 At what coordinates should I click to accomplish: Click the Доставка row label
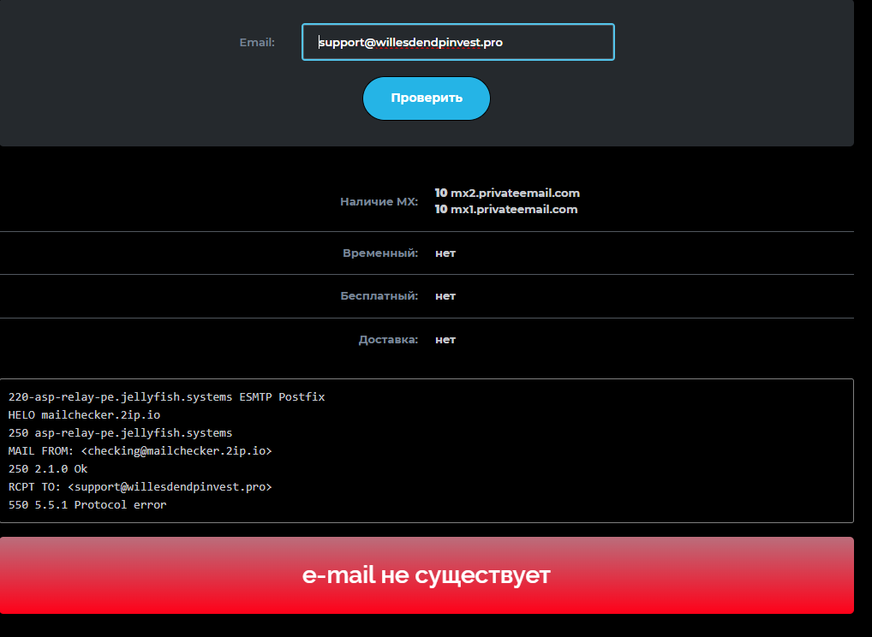point(388,340)
